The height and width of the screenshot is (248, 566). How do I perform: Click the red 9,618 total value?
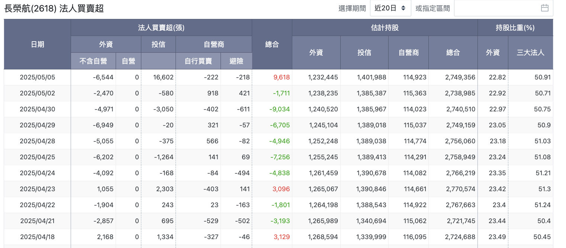click(282, 77)
